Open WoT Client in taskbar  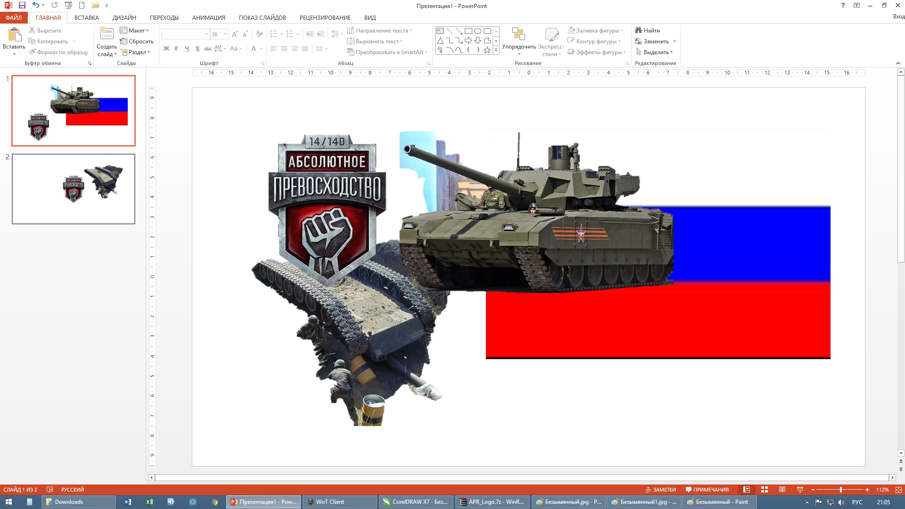340,502
